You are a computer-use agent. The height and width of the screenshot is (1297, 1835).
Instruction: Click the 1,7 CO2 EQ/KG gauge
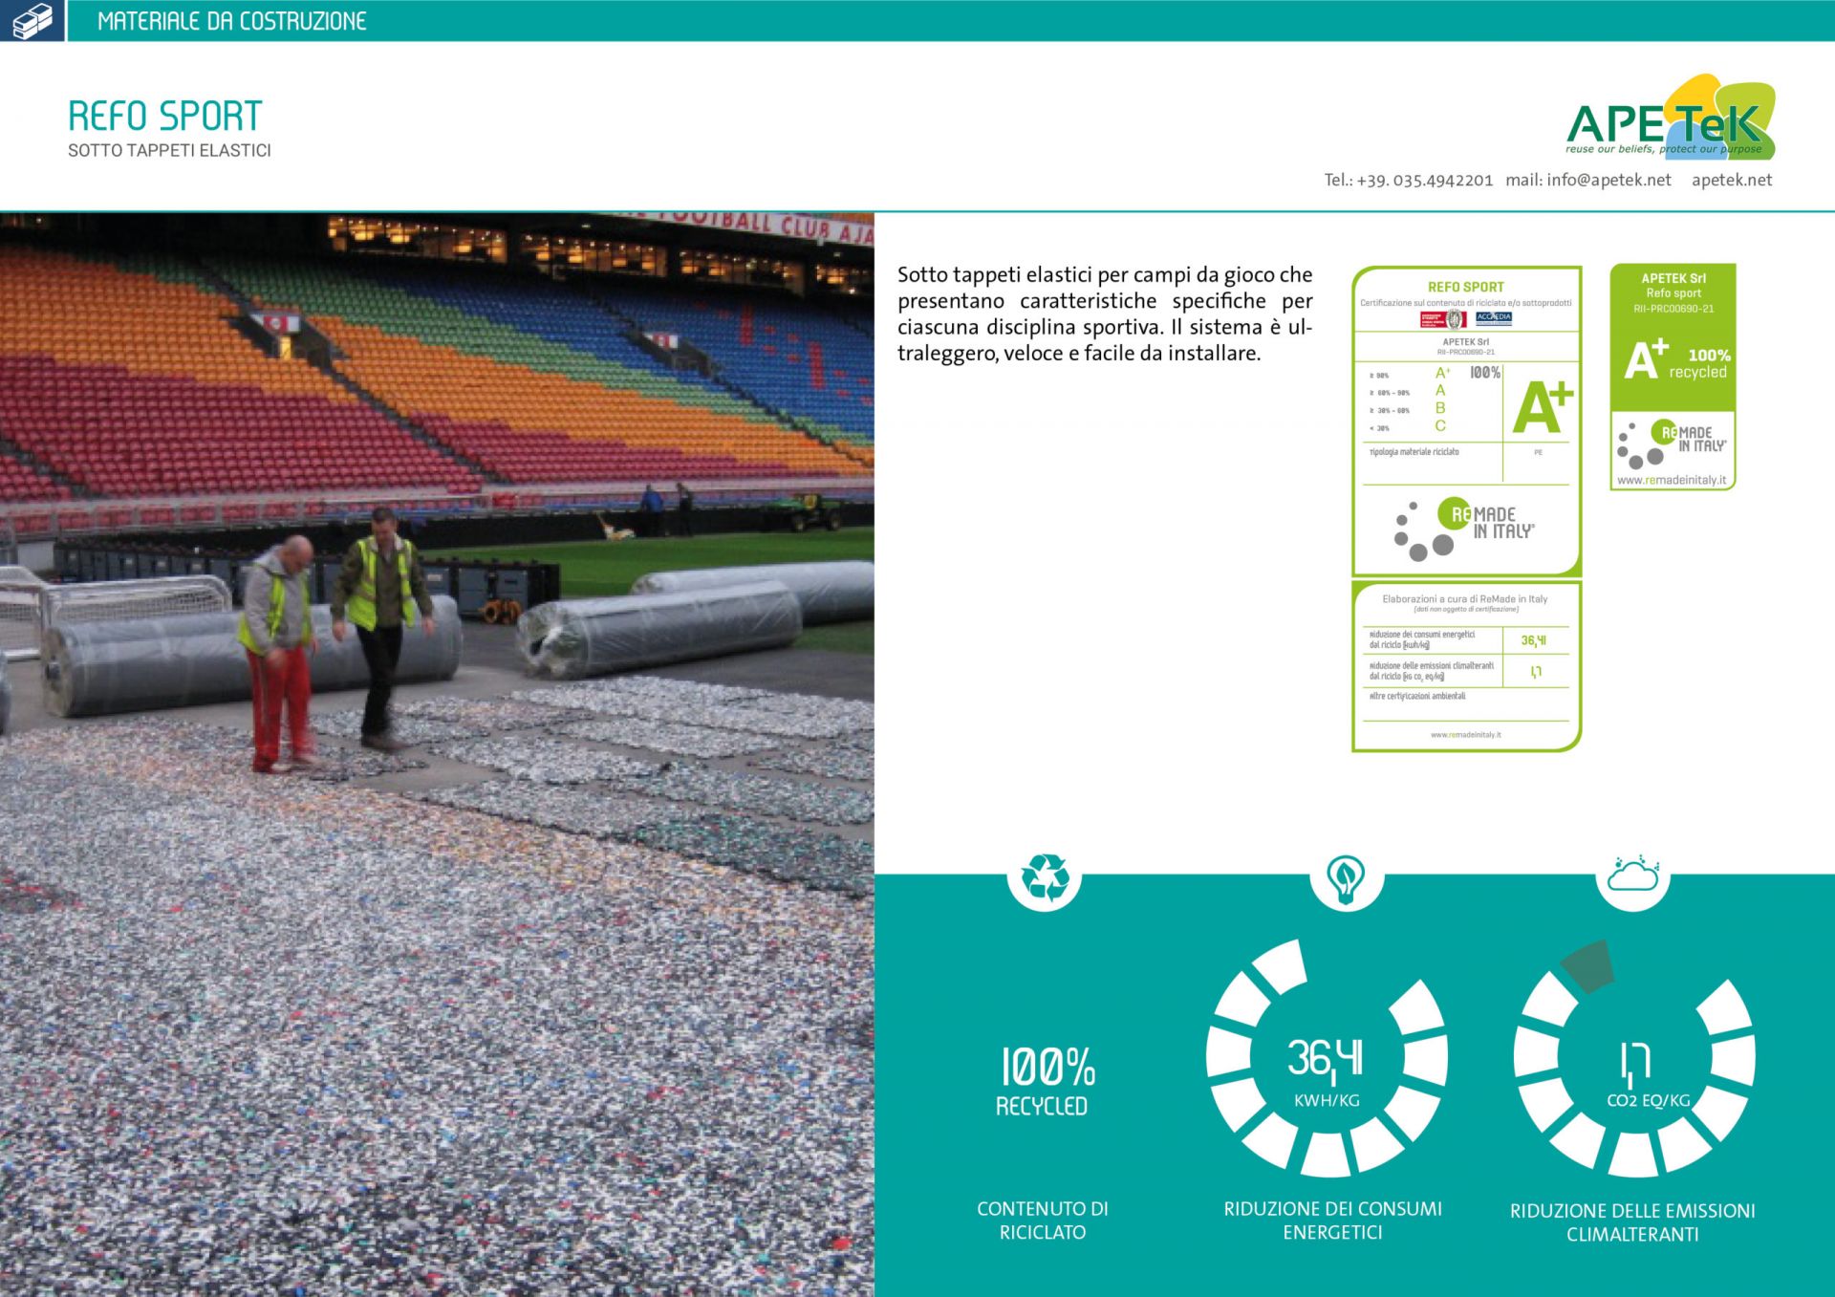(1634, 1058)
